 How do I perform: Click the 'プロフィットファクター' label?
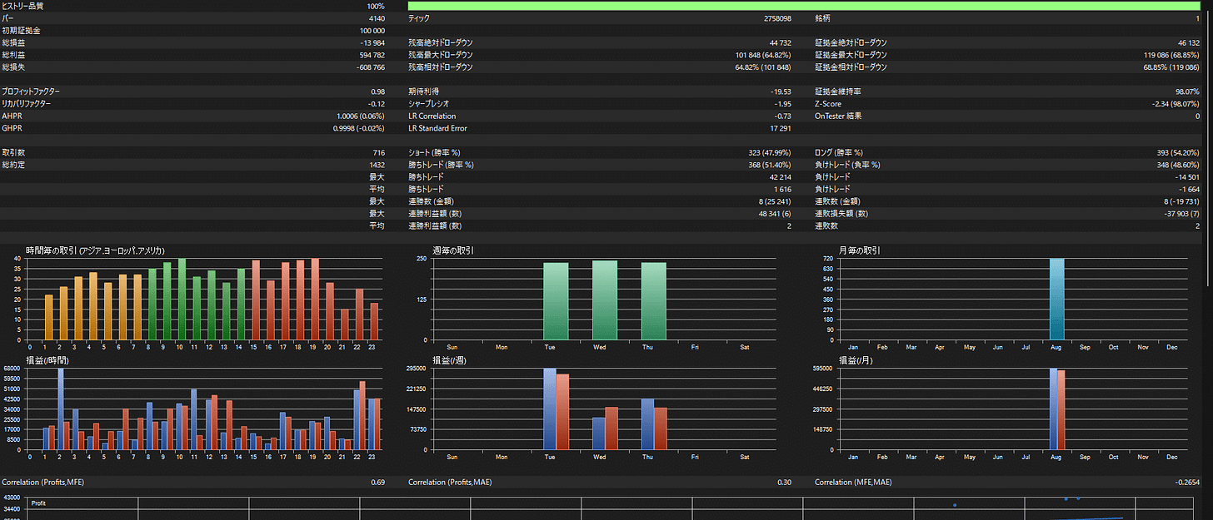[x=31, y=92]
